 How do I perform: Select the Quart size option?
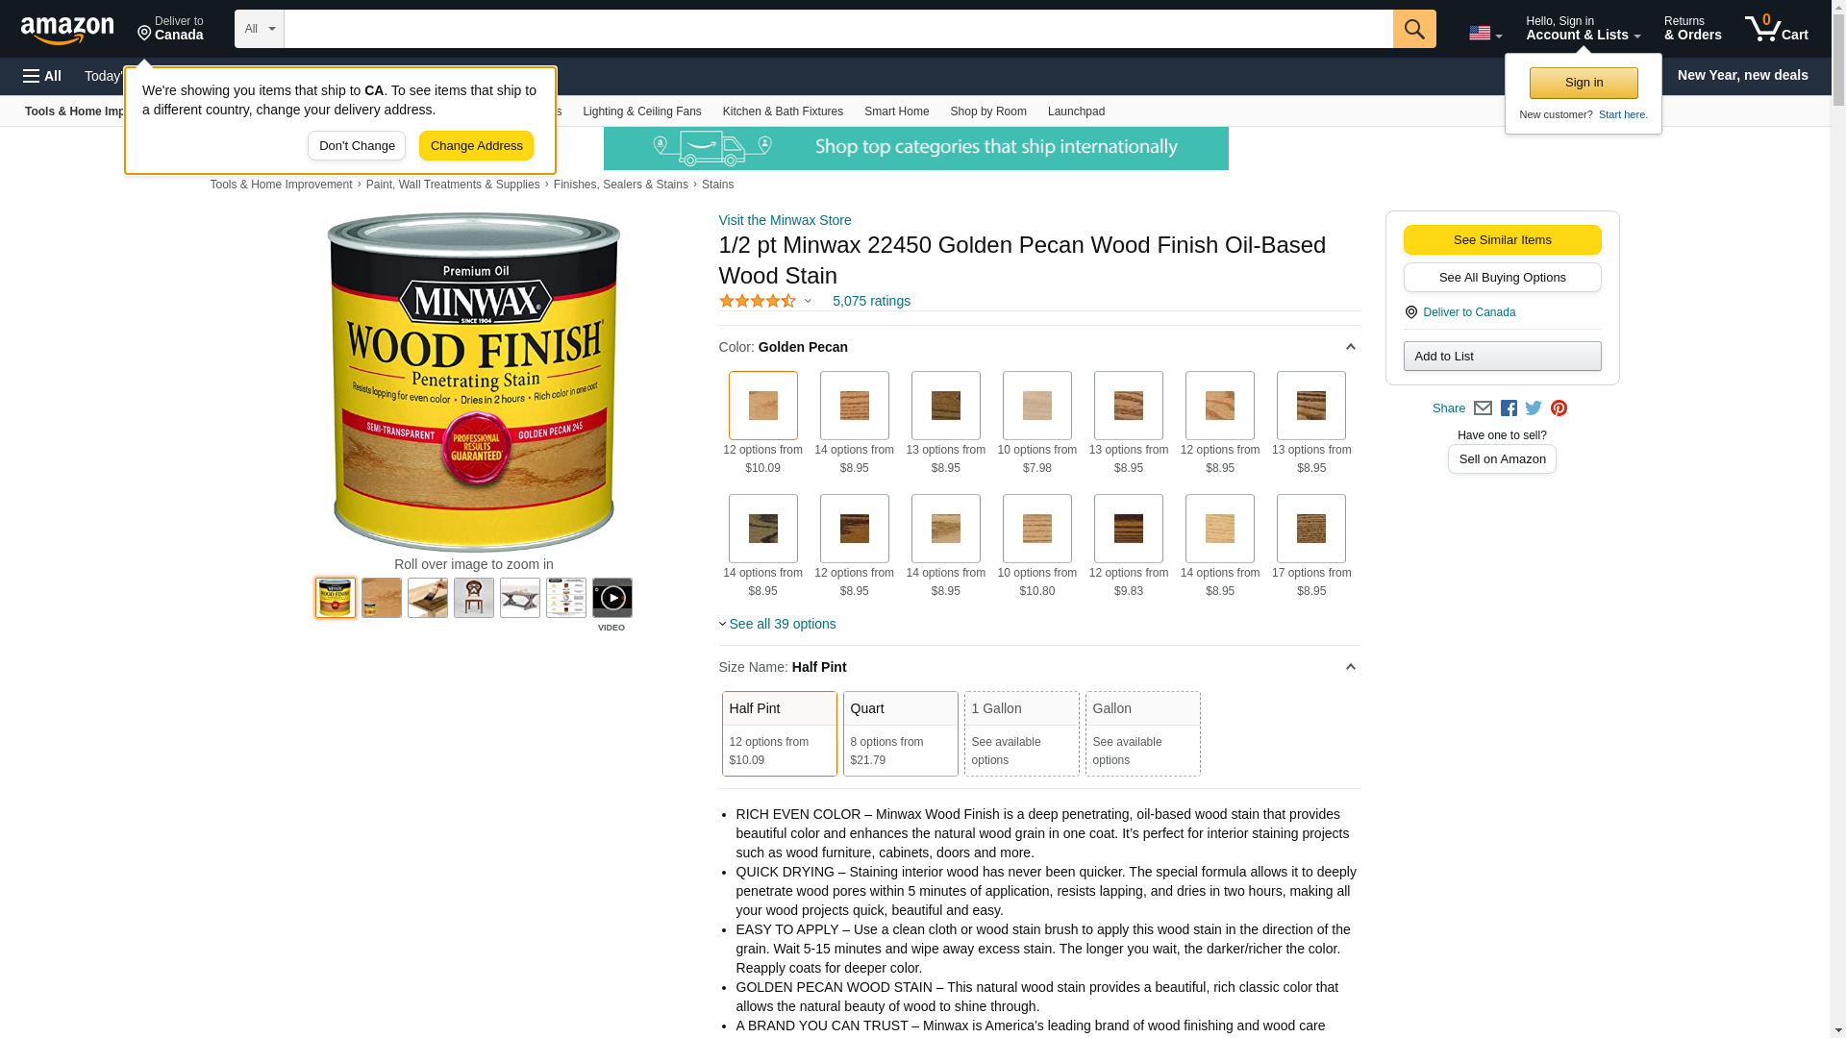point(900,733)
